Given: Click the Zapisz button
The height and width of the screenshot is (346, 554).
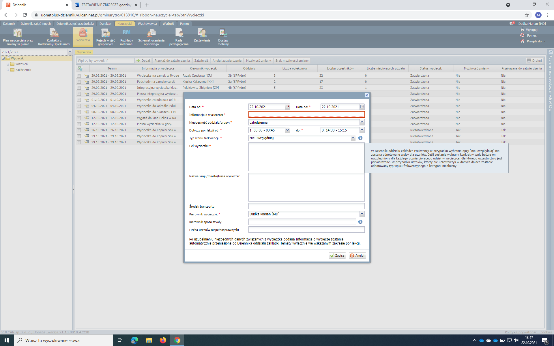Looking at the screenshot, I should pos(337,255).
